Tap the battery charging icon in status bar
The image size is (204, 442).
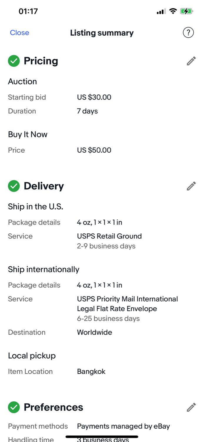186,11
